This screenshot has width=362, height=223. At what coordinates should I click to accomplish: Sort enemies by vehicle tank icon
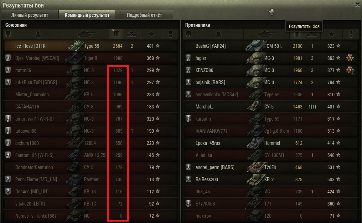click(267, 34)
